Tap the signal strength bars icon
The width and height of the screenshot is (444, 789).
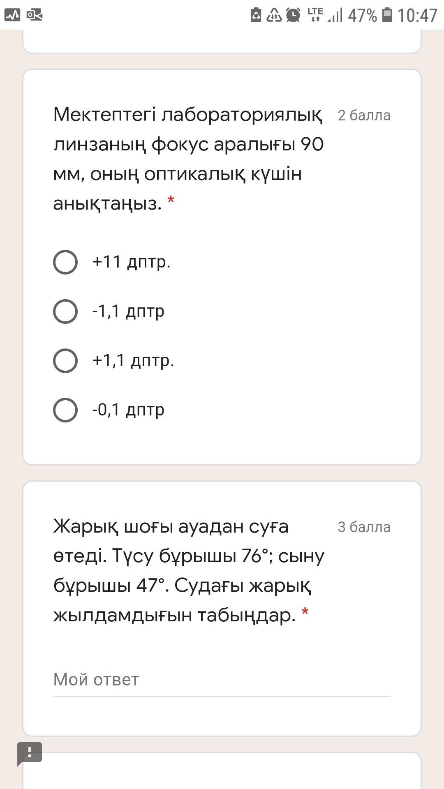[x=335, y=16]
